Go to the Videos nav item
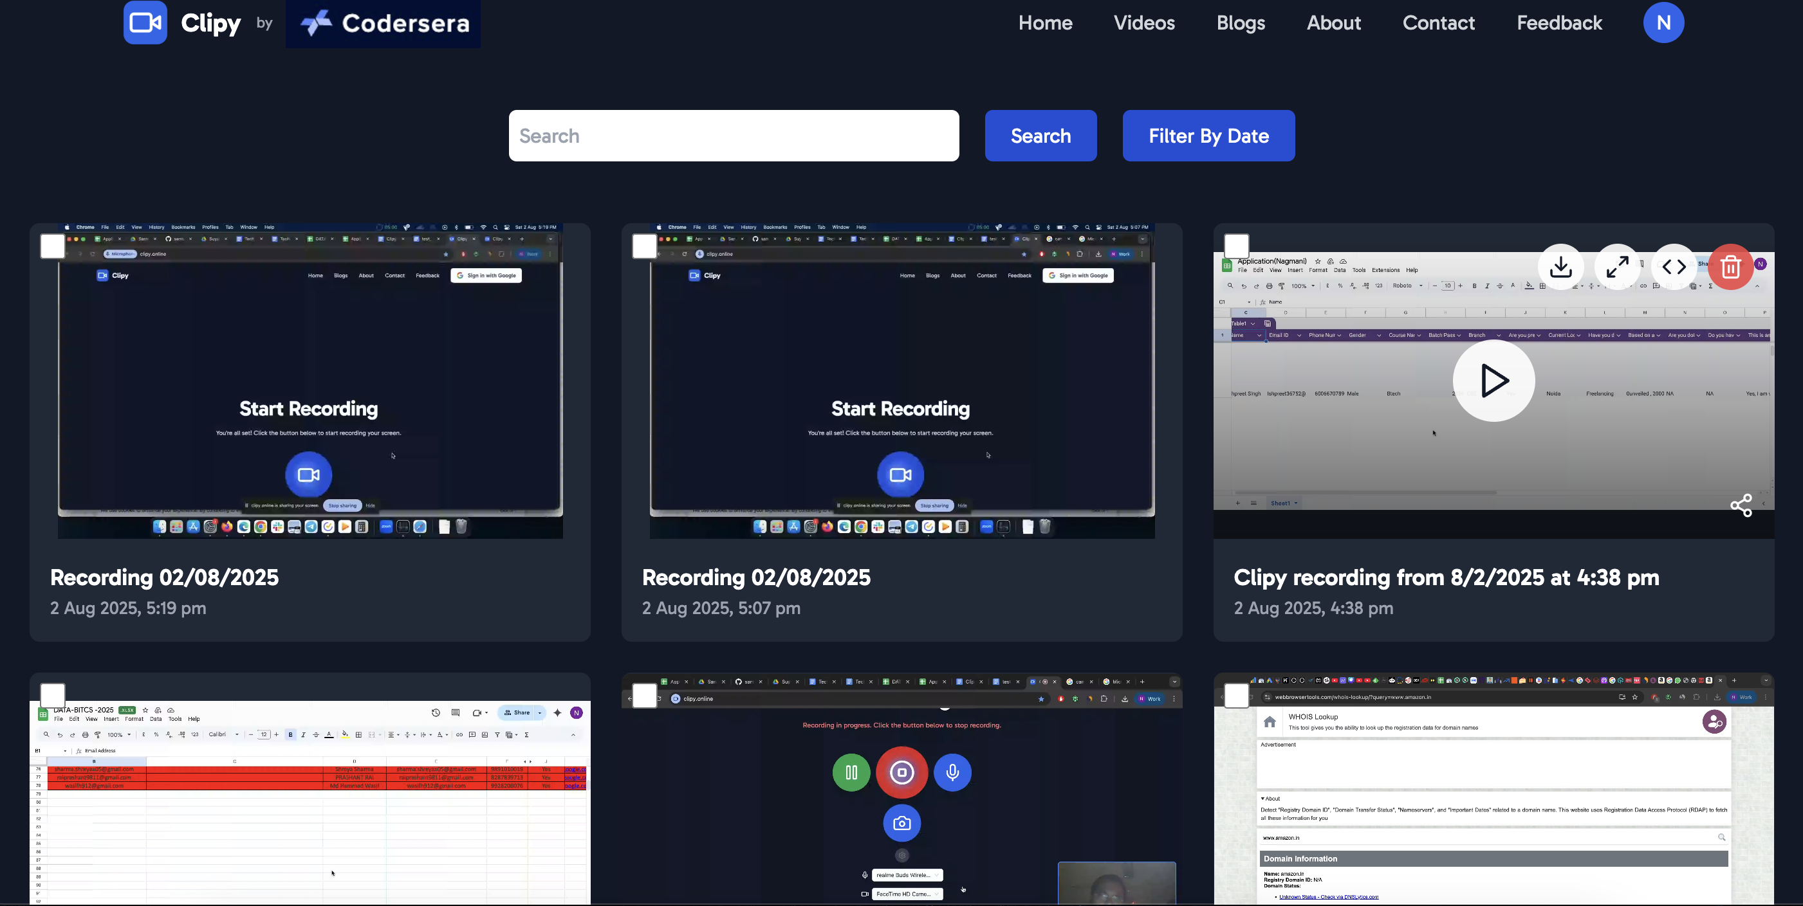Screen dimensions: 1803x906 (1143, 23)
